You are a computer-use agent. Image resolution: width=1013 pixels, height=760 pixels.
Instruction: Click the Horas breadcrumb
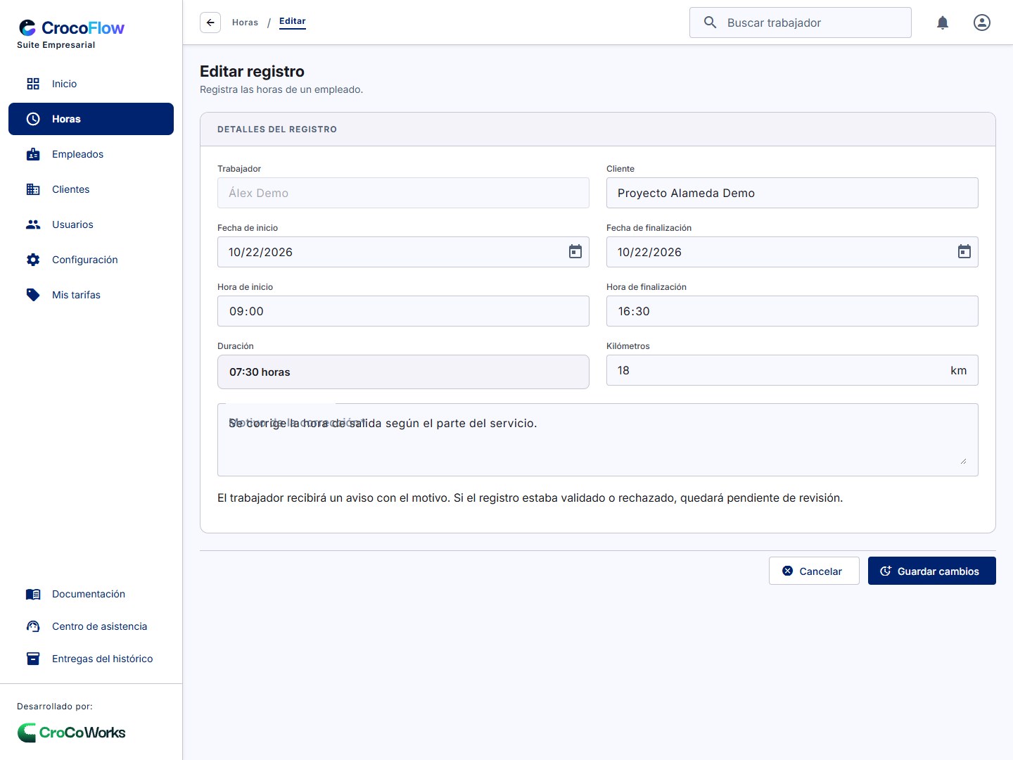pyautogui.click(x=245, y=23)
